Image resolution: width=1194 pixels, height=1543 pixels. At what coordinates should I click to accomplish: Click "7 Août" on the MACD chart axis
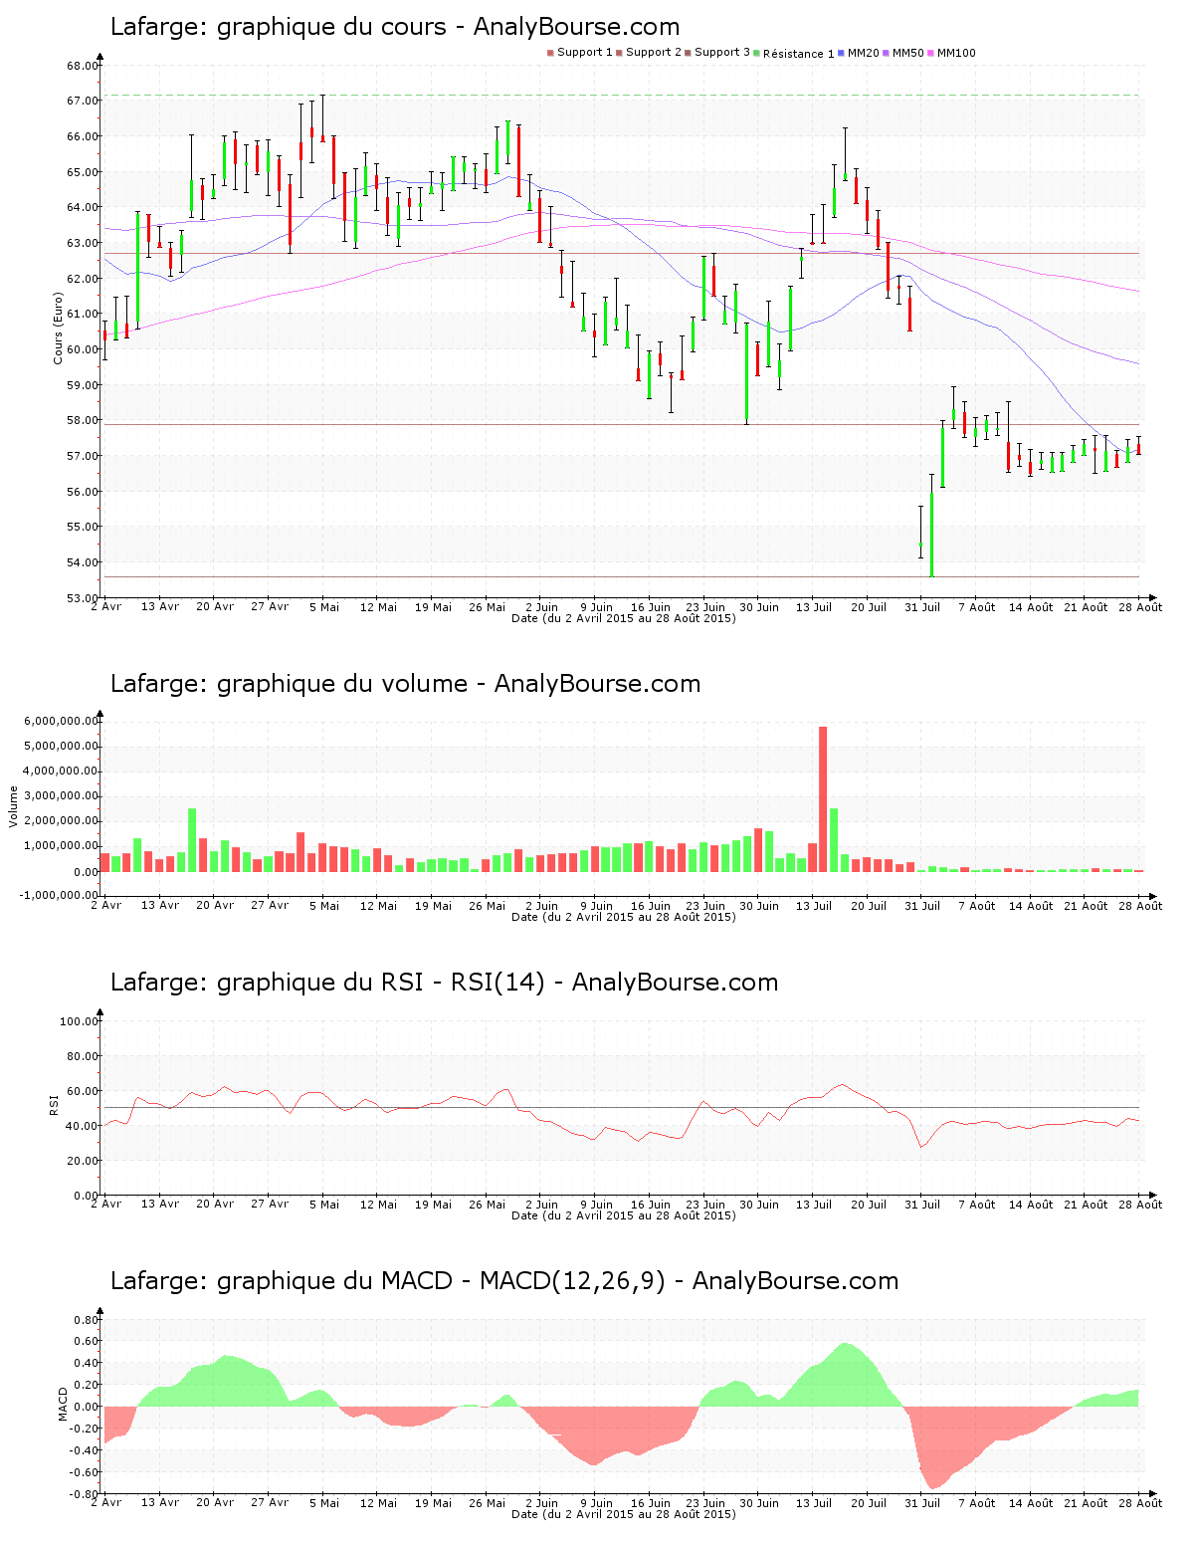coord(977,1503)
